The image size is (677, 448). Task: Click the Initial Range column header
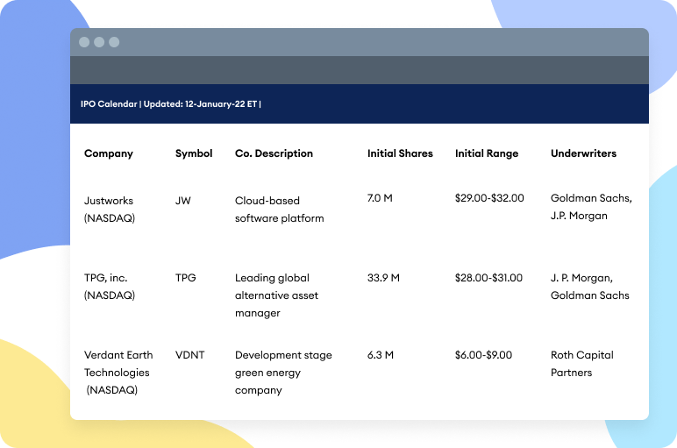[487, 153]
